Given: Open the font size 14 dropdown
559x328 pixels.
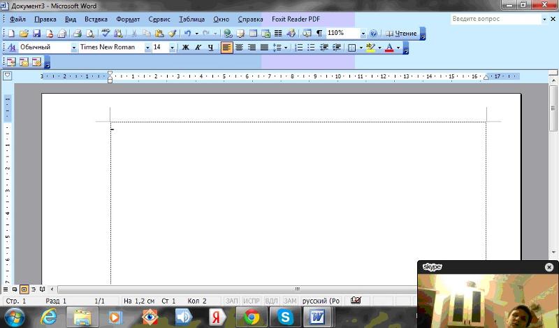Looking at the screenshot, I should 172,48.
